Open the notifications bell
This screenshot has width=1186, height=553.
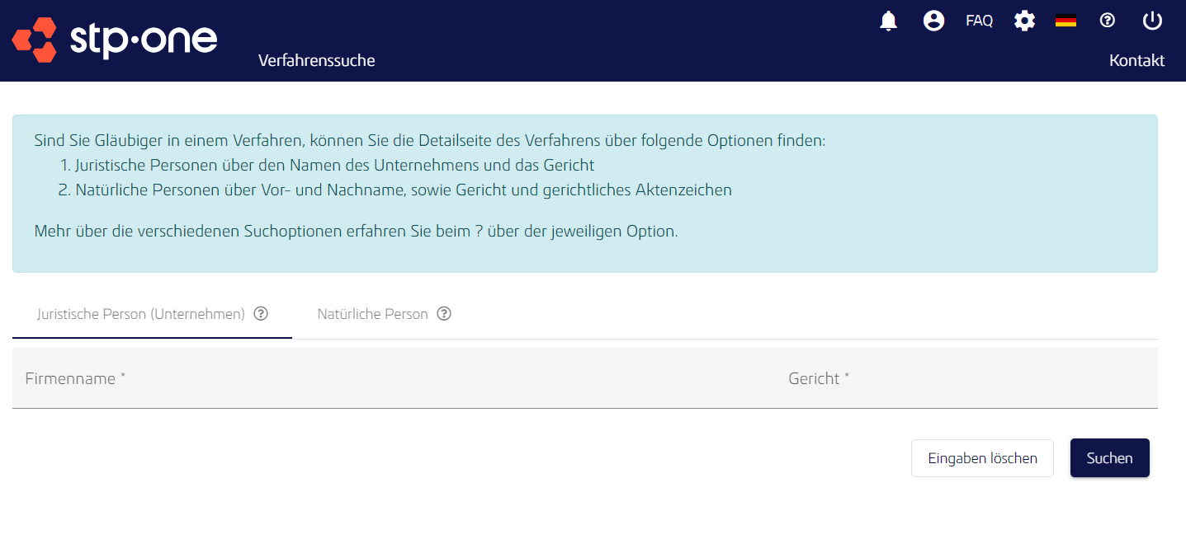click(x=888, y=21)
